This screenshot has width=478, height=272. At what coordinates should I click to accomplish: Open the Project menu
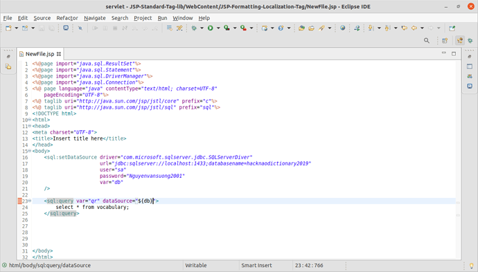coord(143,18)
